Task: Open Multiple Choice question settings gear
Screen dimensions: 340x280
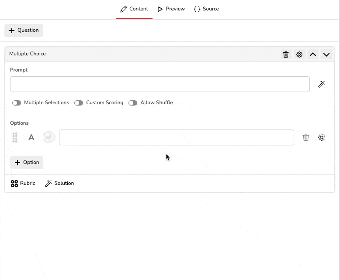Action: pyautogui.click(x=299, y=55)
